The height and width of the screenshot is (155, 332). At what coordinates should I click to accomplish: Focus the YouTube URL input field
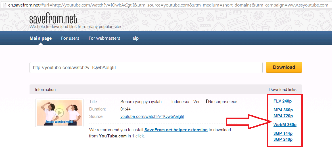coord(146,67)
